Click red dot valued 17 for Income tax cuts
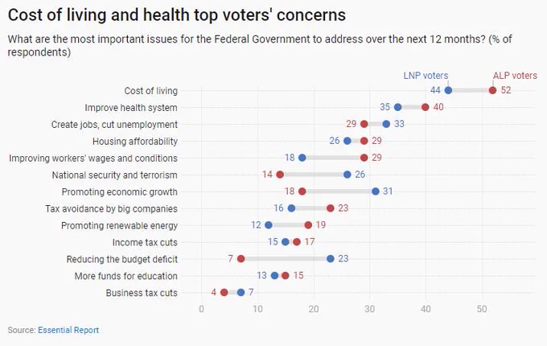The height and width of the screenshot is (346, 547). click(x=297, y=241)
